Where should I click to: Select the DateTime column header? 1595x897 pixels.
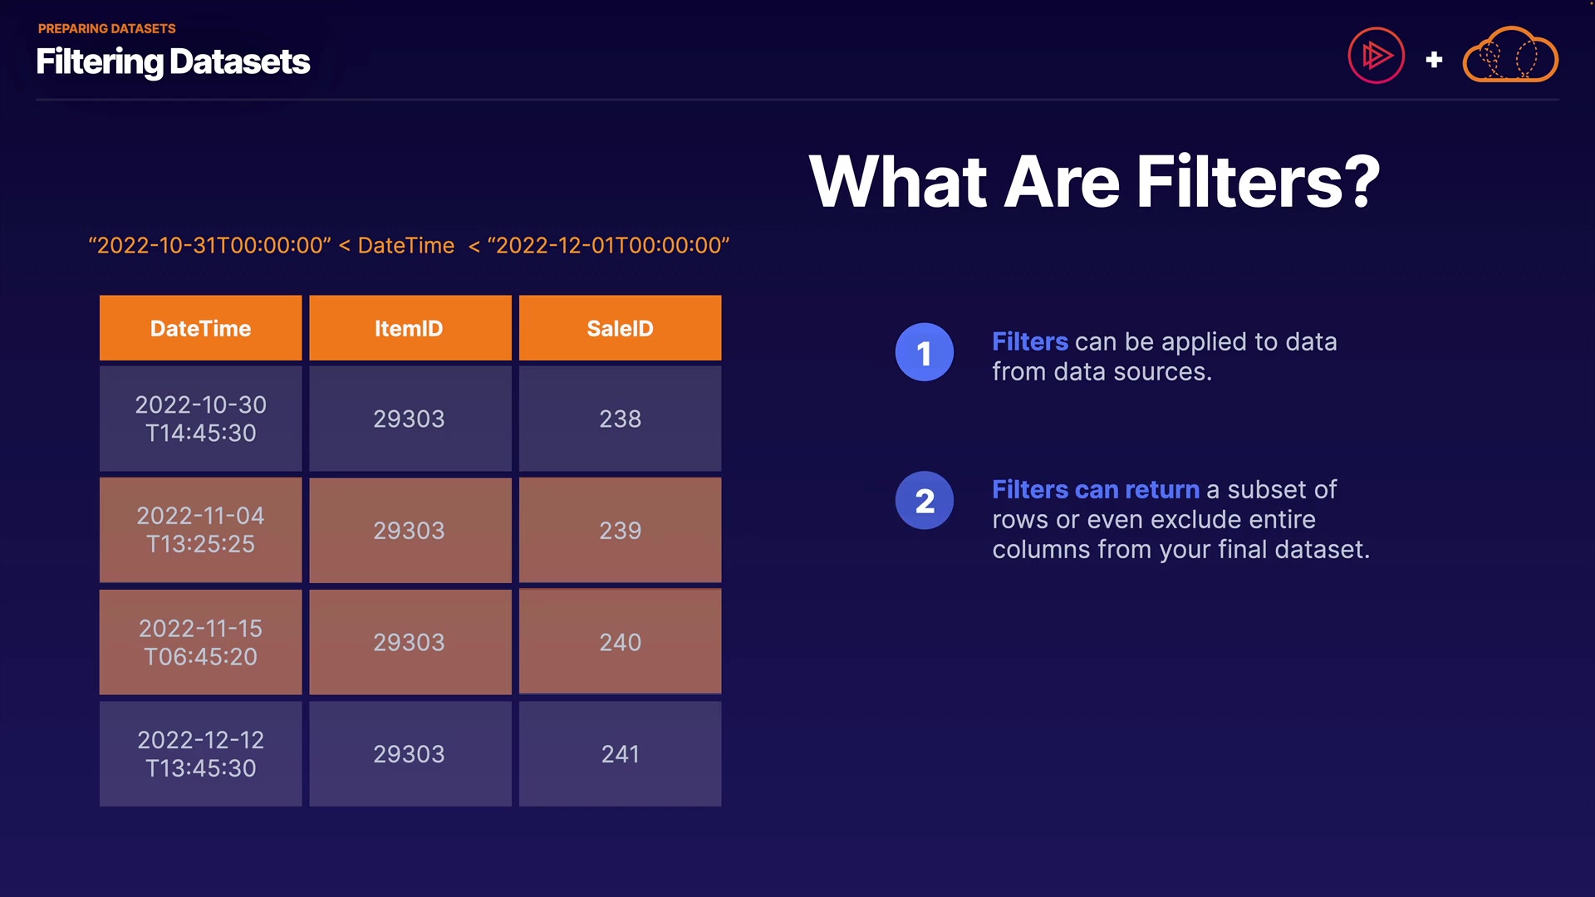pos(200,328)
